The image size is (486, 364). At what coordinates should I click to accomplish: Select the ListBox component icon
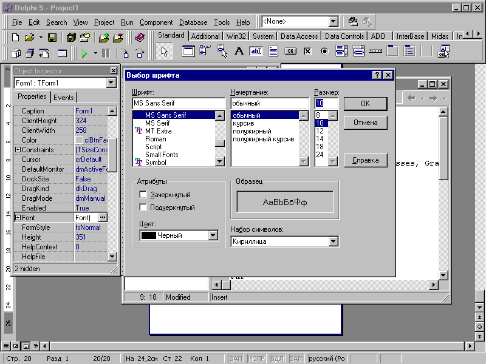pos(341,51)
